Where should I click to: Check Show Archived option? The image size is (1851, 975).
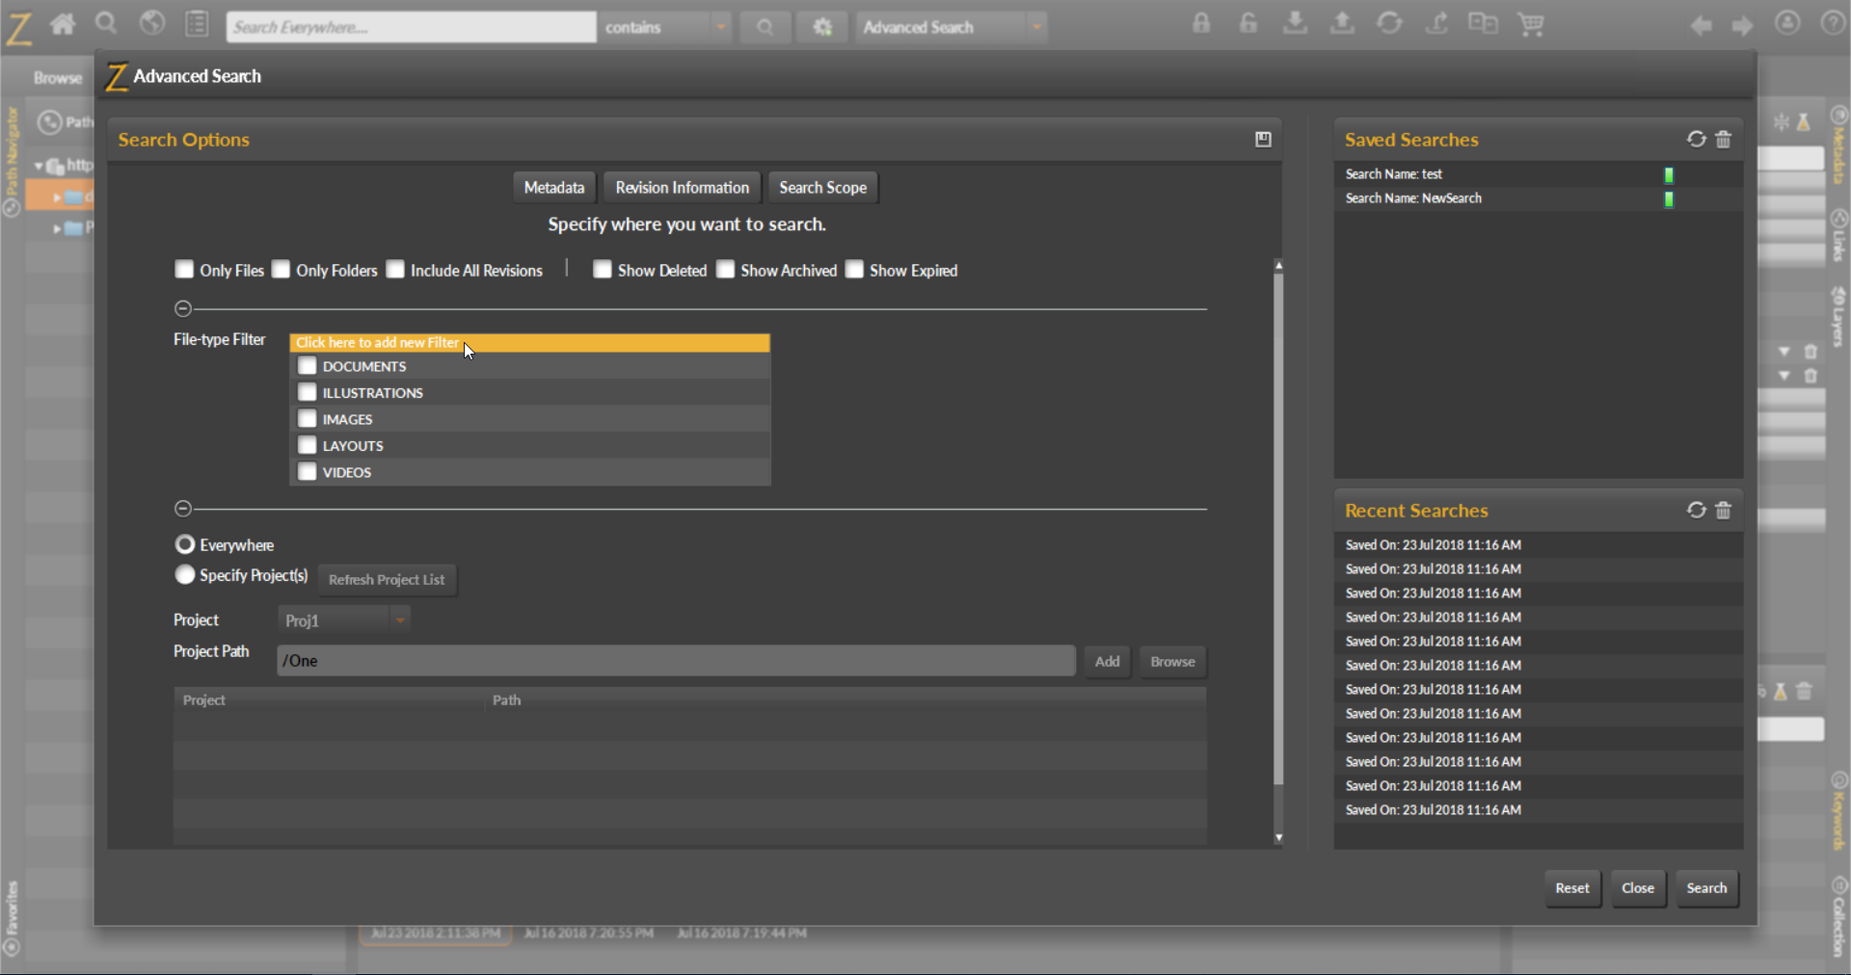(725, 269)
